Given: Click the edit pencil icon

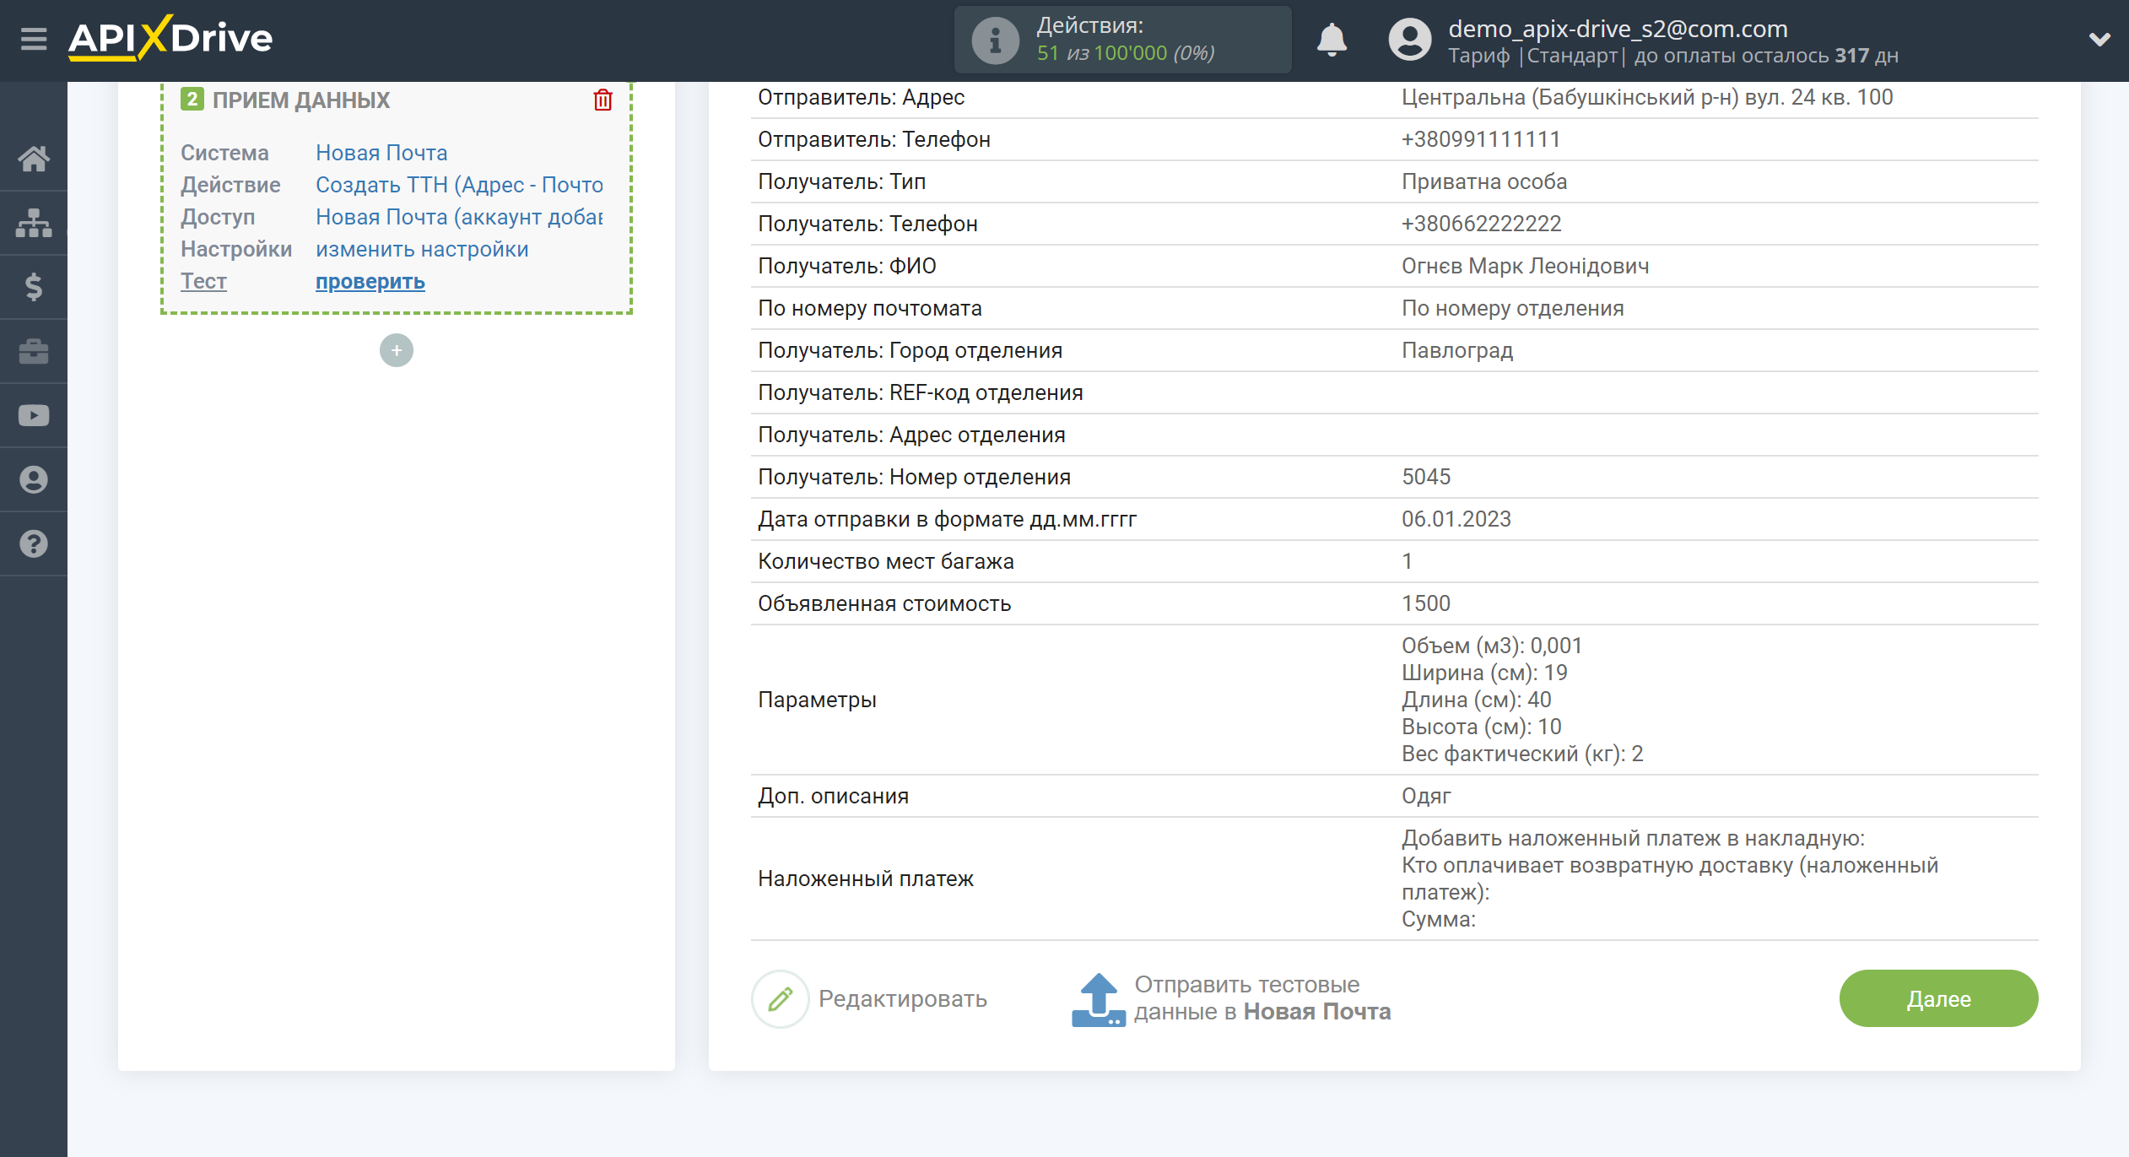Looking at the screenshot, I should point(781,998).
